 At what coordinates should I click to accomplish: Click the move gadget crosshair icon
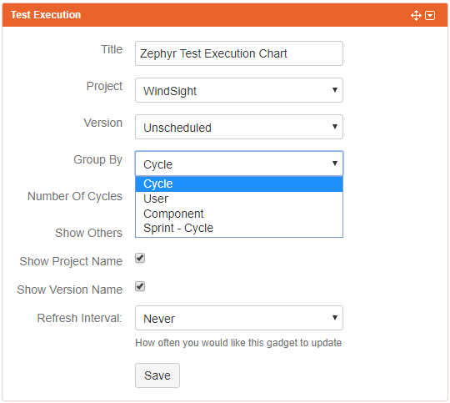pyautogui.click(x=416, y=15)
